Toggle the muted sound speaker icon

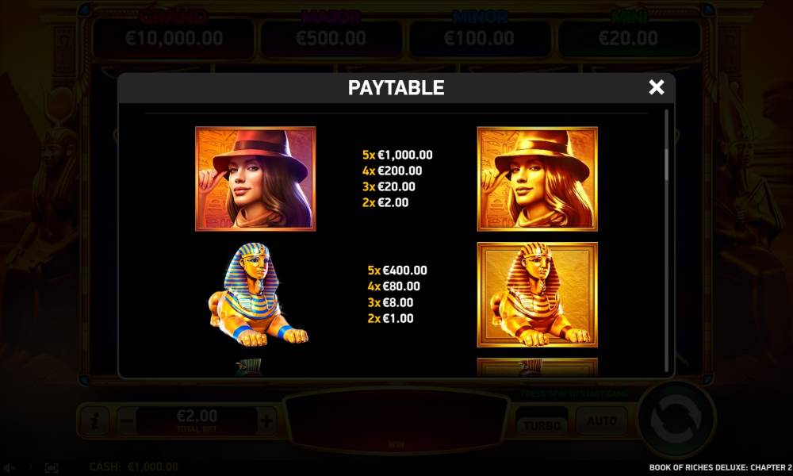click(x=9, y=468)
